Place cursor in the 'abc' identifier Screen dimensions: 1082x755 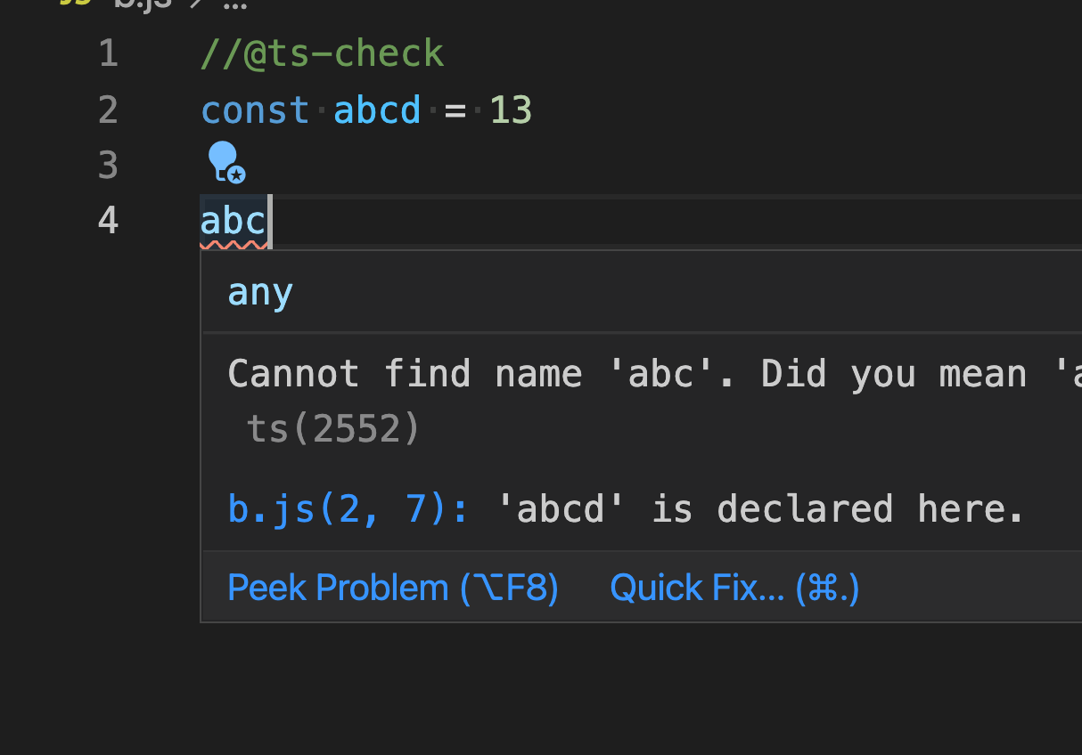click(x=232, y=220)
